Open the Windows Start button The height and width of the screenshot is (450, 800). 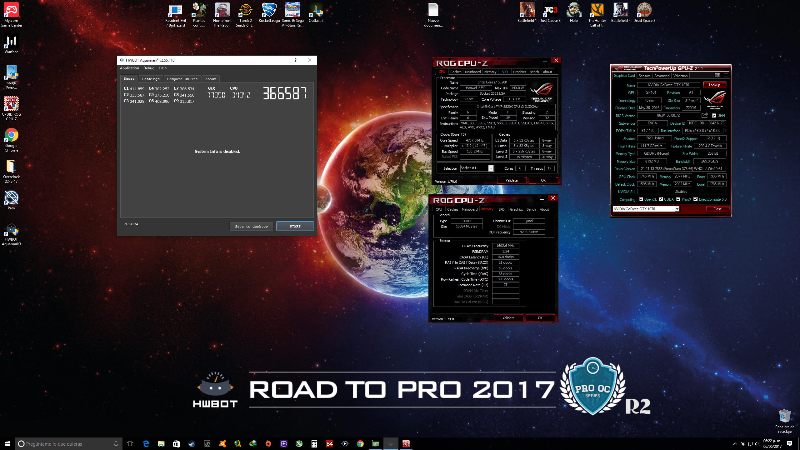[x=7, y=444]
